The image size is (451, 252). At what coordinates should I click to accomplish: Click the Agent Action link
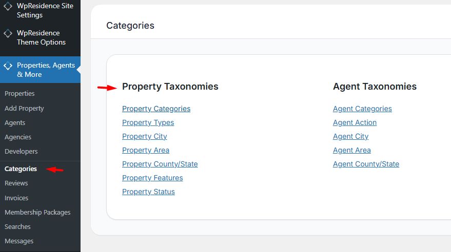coord(355,122)
